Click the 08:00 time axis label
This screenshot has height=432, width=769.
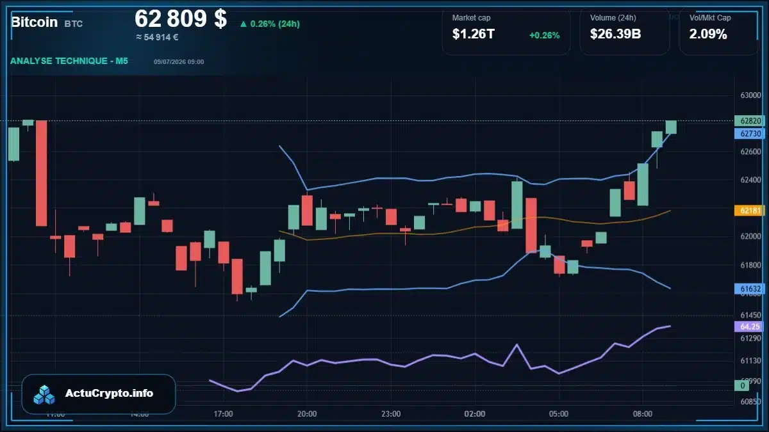(x=643, y=414)
